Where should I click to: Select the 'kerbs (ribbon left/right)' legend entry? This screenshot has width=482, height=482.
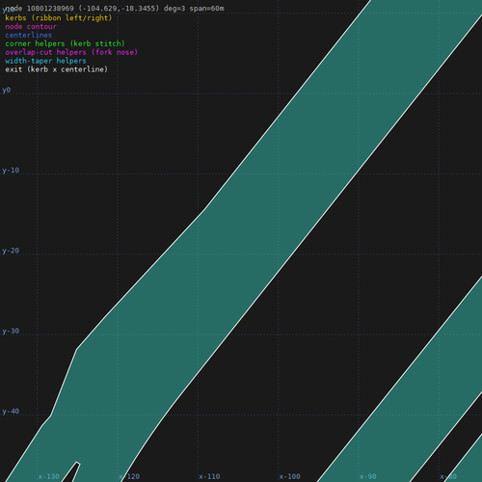tap(59, 18)
